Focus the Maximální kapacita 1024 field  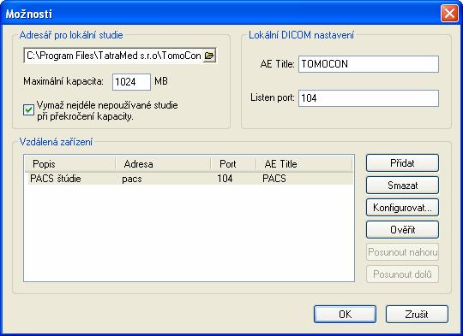click(x=131, y=81)
